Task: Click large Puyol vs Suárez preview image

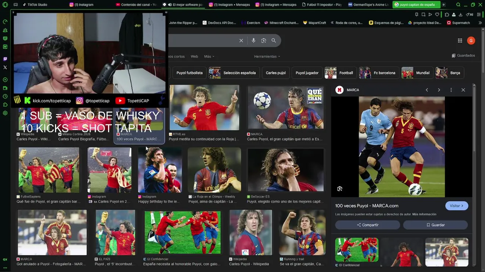Action: (x=402, y=147)
